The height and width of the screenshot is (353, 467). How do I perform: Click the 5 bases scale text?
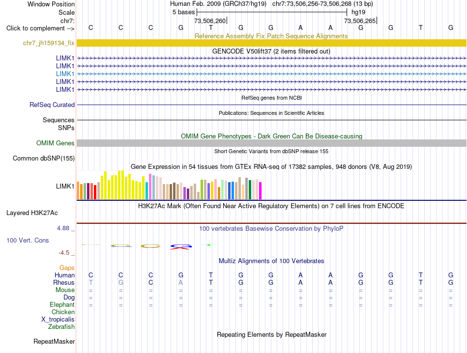[183, 12]
